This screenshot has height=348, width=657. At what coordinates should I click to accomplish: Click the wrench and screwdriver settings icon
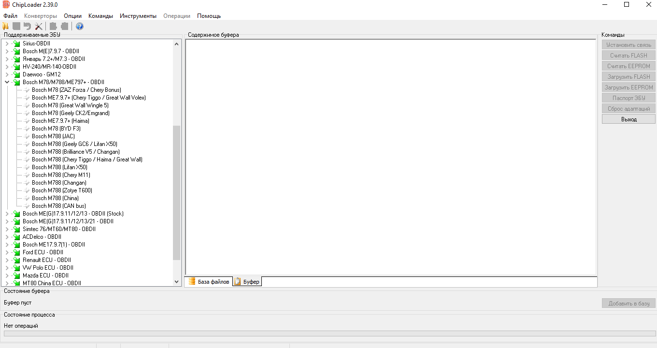(39, 27)
